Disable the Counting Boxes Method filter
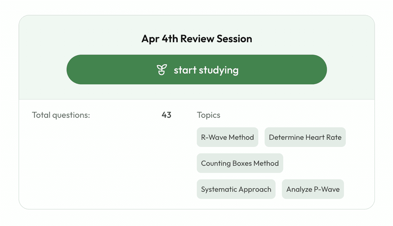393x226 pixels. click(x=239, y=163)
